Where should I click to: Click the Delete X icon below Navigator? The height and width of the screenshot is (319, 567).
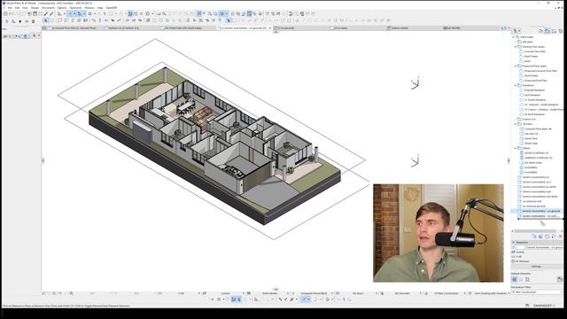coord(561,237)
